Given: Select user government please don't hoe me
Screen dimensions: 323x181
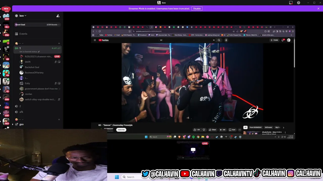Looking at the screenshot, I should [41, 89].
